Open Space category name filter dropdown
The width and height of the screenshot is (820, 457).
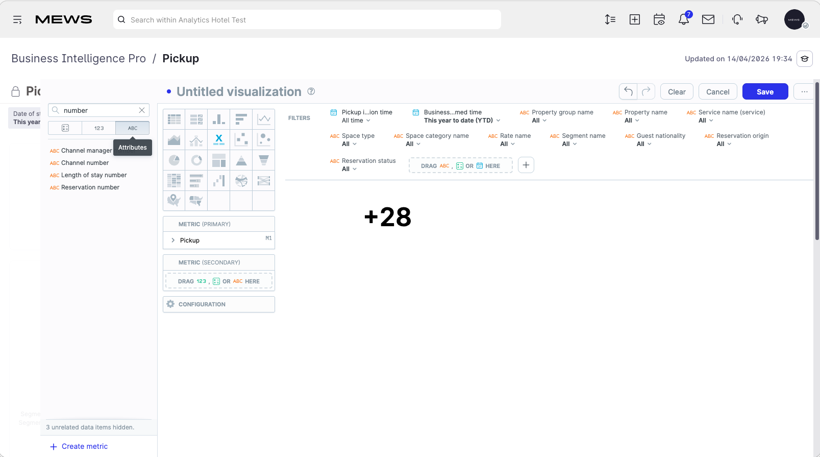pos(431,140)
